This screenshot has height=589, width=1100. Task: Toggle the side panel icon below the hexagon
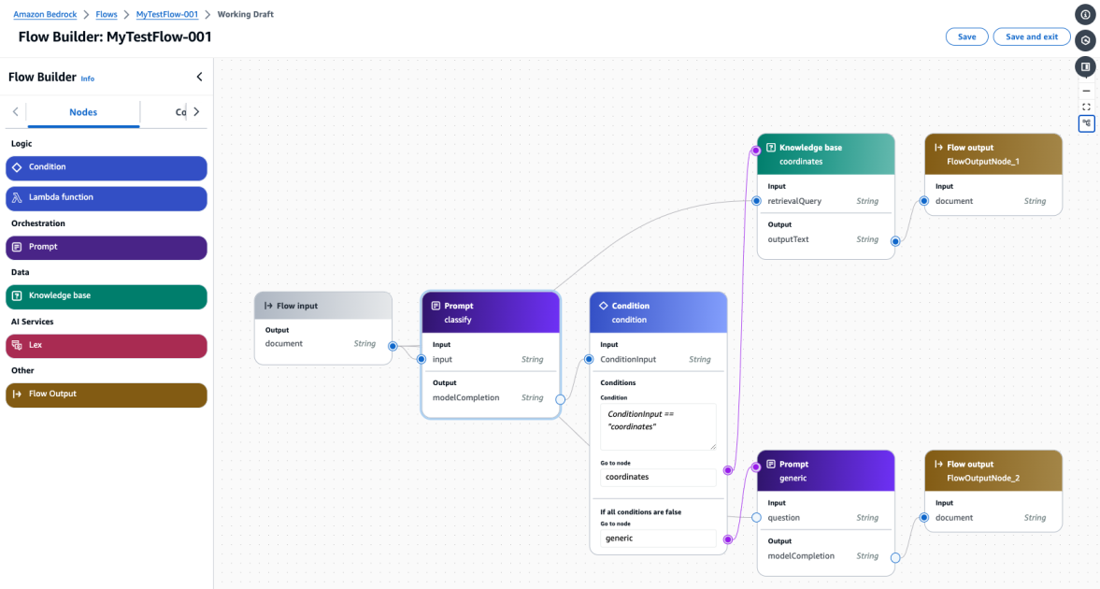coord(1085,66)
